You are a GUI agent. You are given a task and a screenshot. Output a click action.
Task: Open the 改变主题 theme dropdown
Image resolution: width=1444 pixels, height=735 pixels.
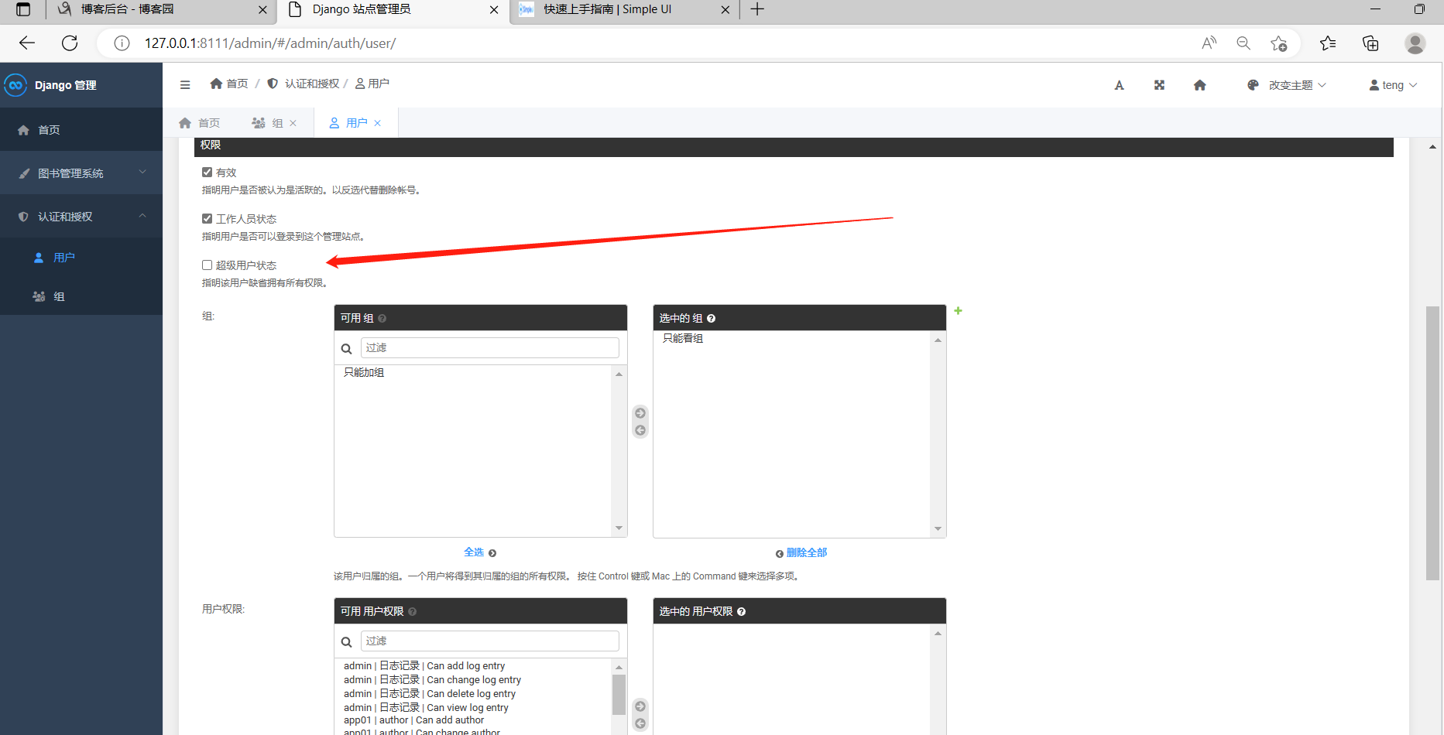[1287, 85]
